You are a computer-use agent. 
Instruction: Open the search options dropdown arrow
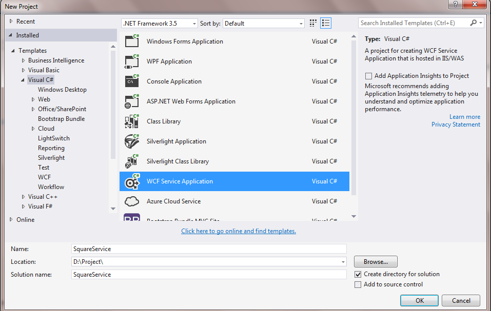pos(481,23)
